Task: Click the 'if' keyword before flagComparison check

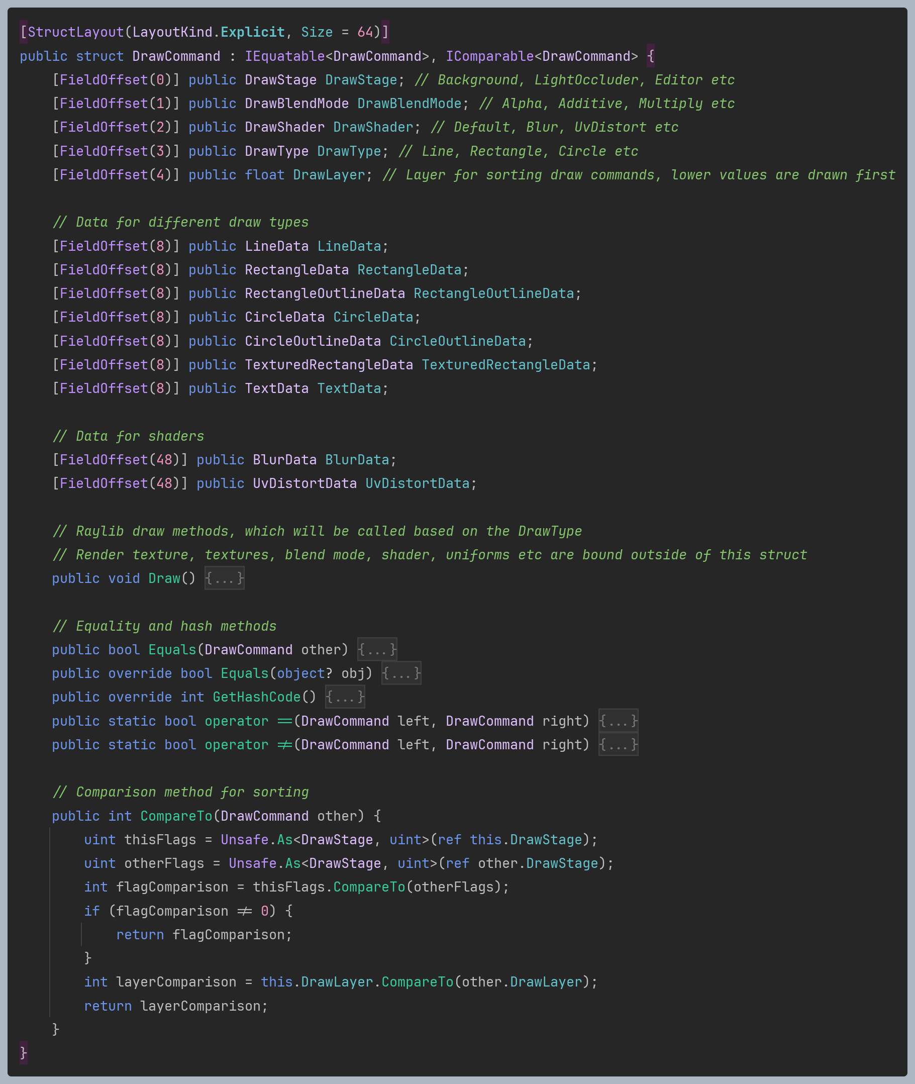Action: (92, 911)
